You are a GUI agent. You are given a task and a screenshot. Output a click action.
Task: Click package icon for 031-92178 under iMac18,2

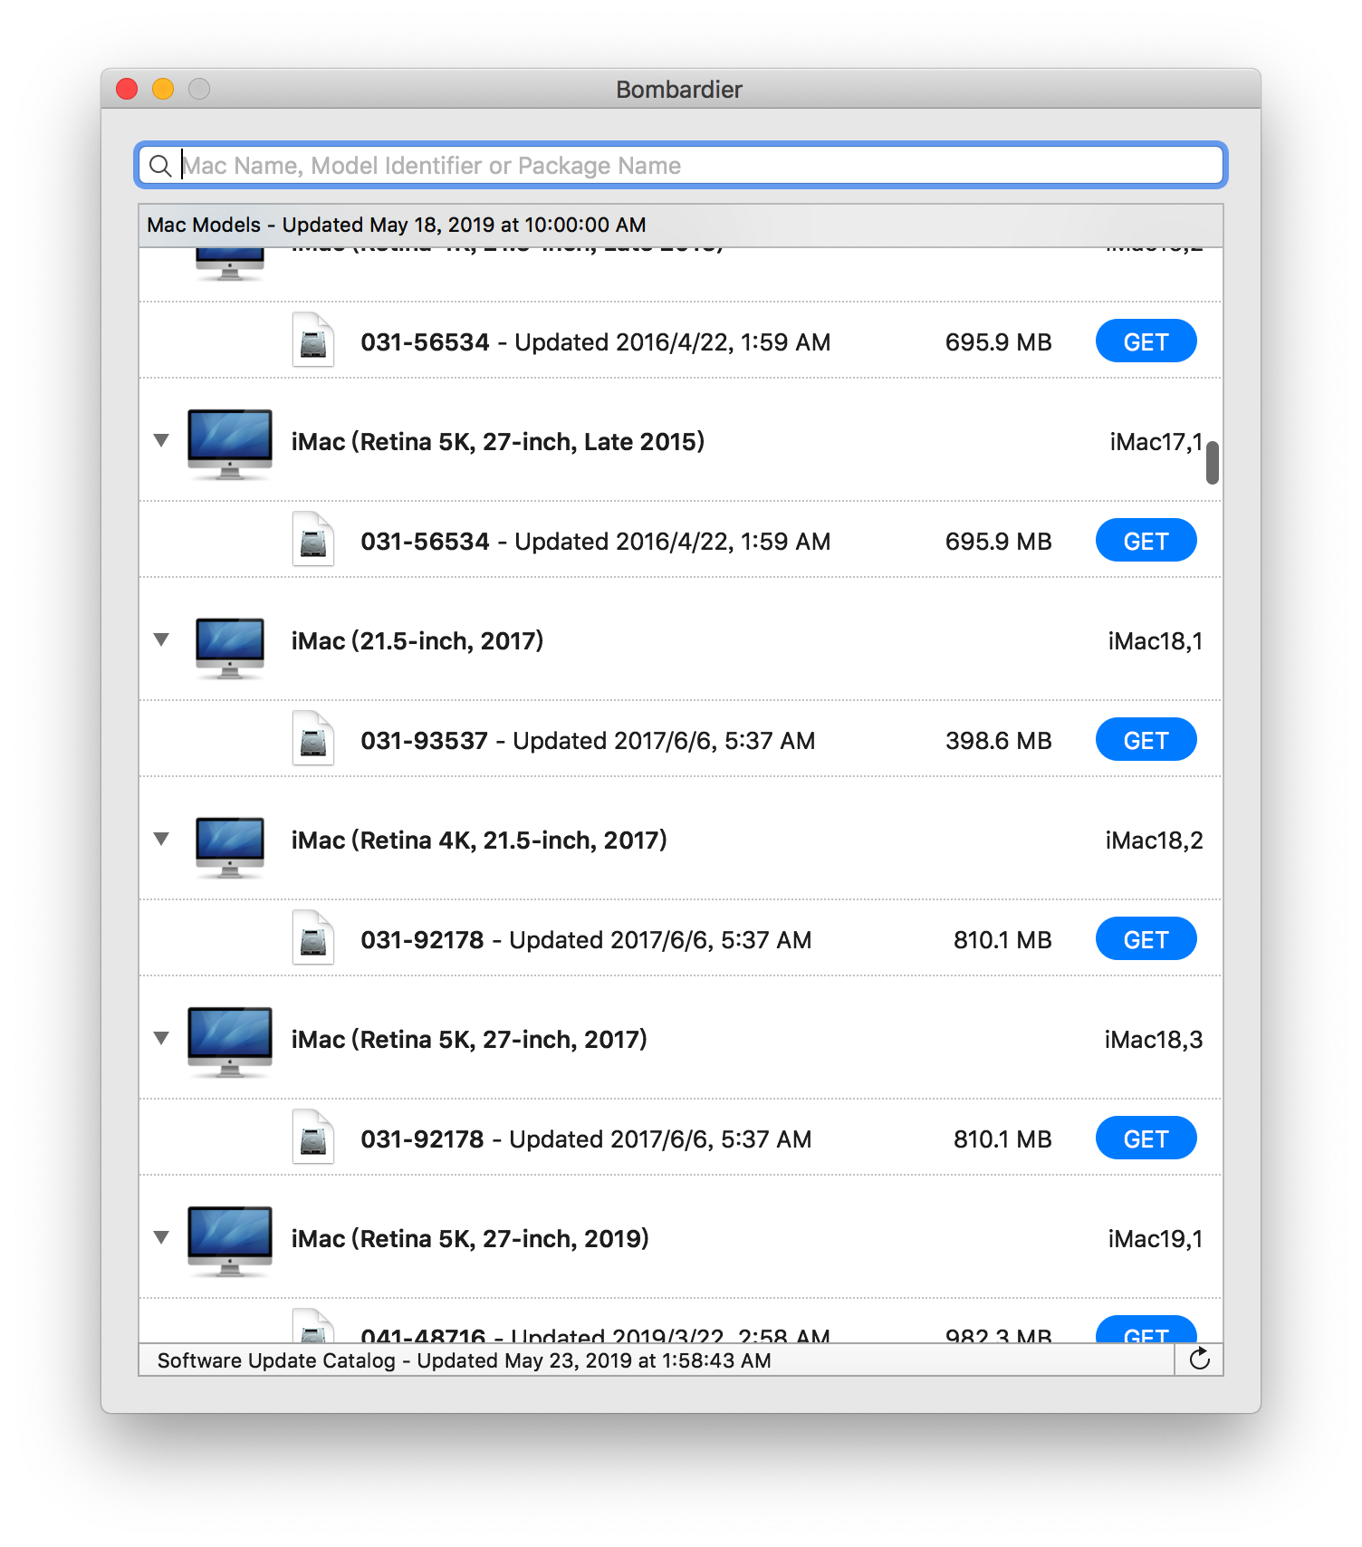tap(313, 937)
